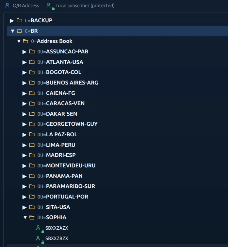Click folder icon beside DAKAR-SEN
Viewport: 228px width, 247px height.
[32, 114]
